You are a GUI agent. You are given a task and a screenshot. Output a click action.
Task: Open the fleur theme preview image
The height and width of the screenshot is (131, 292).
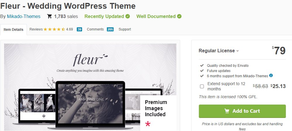click(90, 87)
